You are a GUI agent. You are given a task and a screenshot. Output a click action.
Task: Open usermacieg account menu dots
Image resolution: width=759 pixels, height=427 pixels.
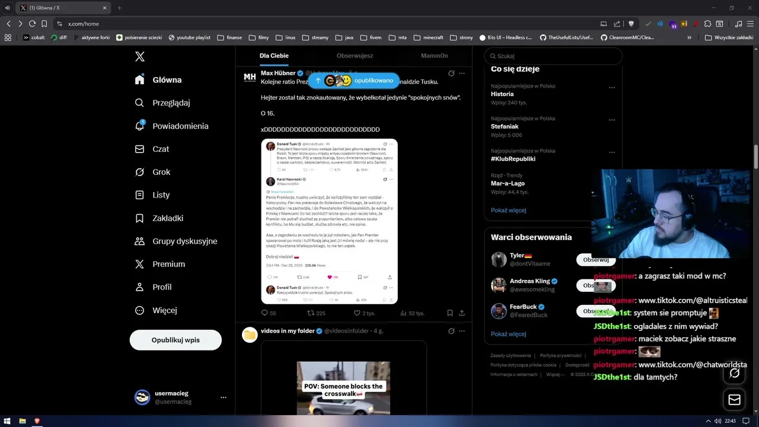click(224, 397)
